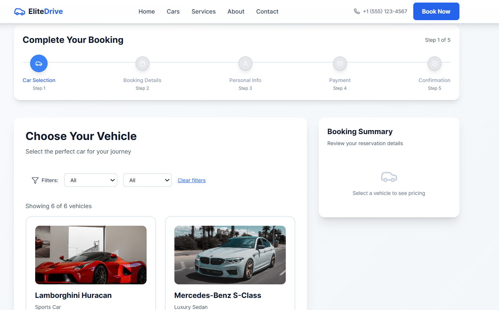Go to the Cars navigation item

pos(173,12)
